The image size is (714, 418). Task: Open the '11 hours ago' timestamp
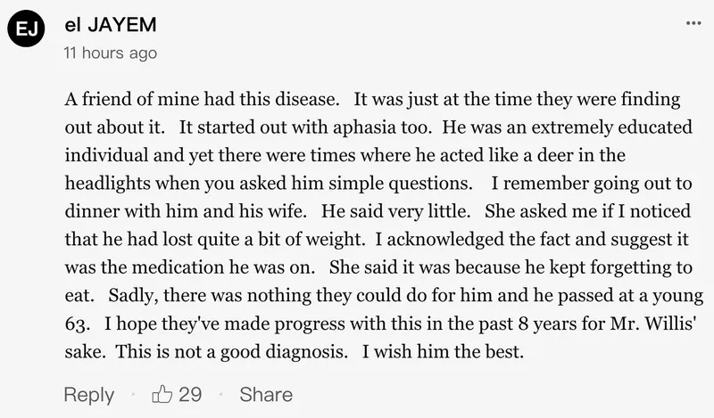click(110, 53)
